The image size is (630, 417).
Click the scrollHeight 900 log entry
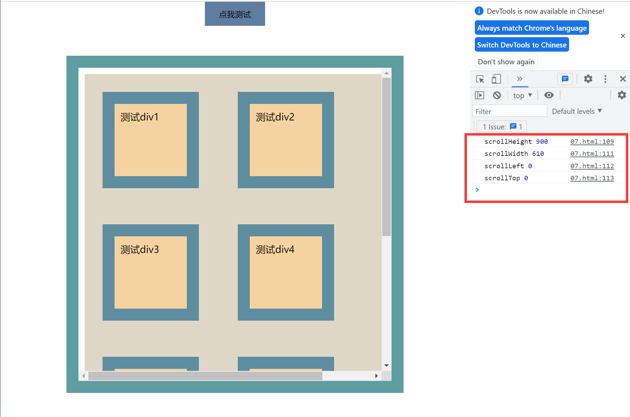pos(516,141)
